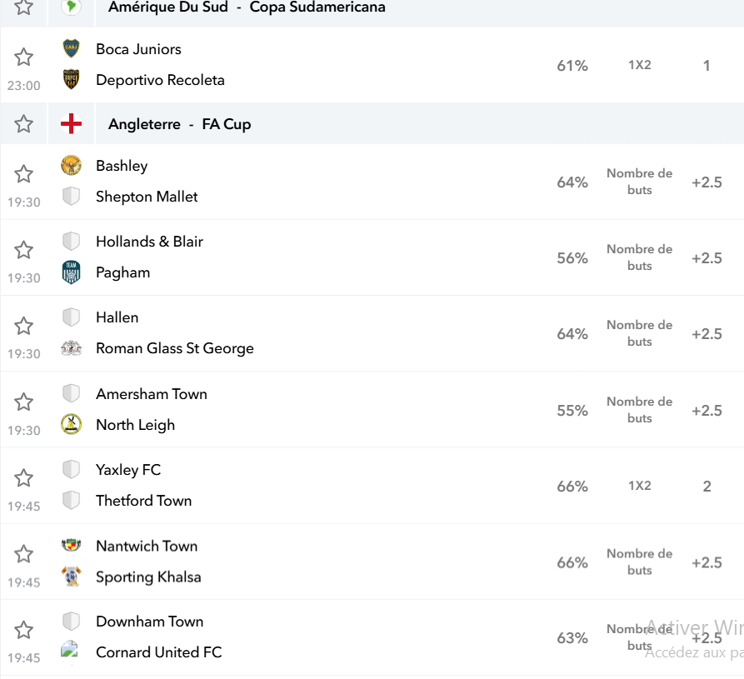Click the Bashley club logo
This screenshot has height=679, width=744.
[71, 165]
